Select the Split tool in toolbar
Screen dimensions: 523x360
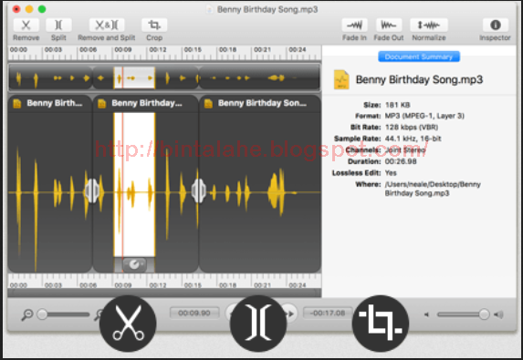[58, 26]
